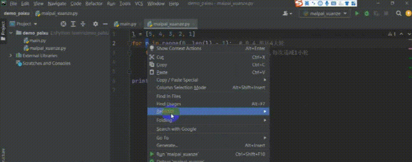This screenshot has width=412, height=162.
Task: Open the Window menu
Action: coord(156,4)
